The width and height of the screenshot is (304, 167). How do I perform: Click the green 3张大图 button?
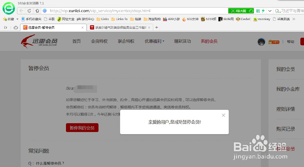point(241,11)
